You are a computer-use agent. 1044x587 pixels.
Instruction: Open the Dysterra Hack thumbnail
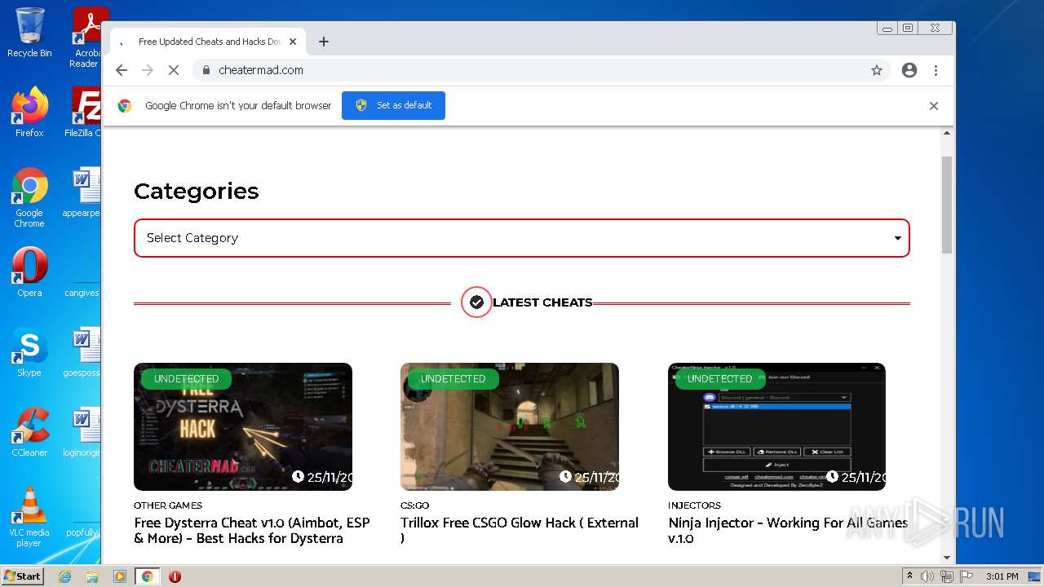point(243,426)
